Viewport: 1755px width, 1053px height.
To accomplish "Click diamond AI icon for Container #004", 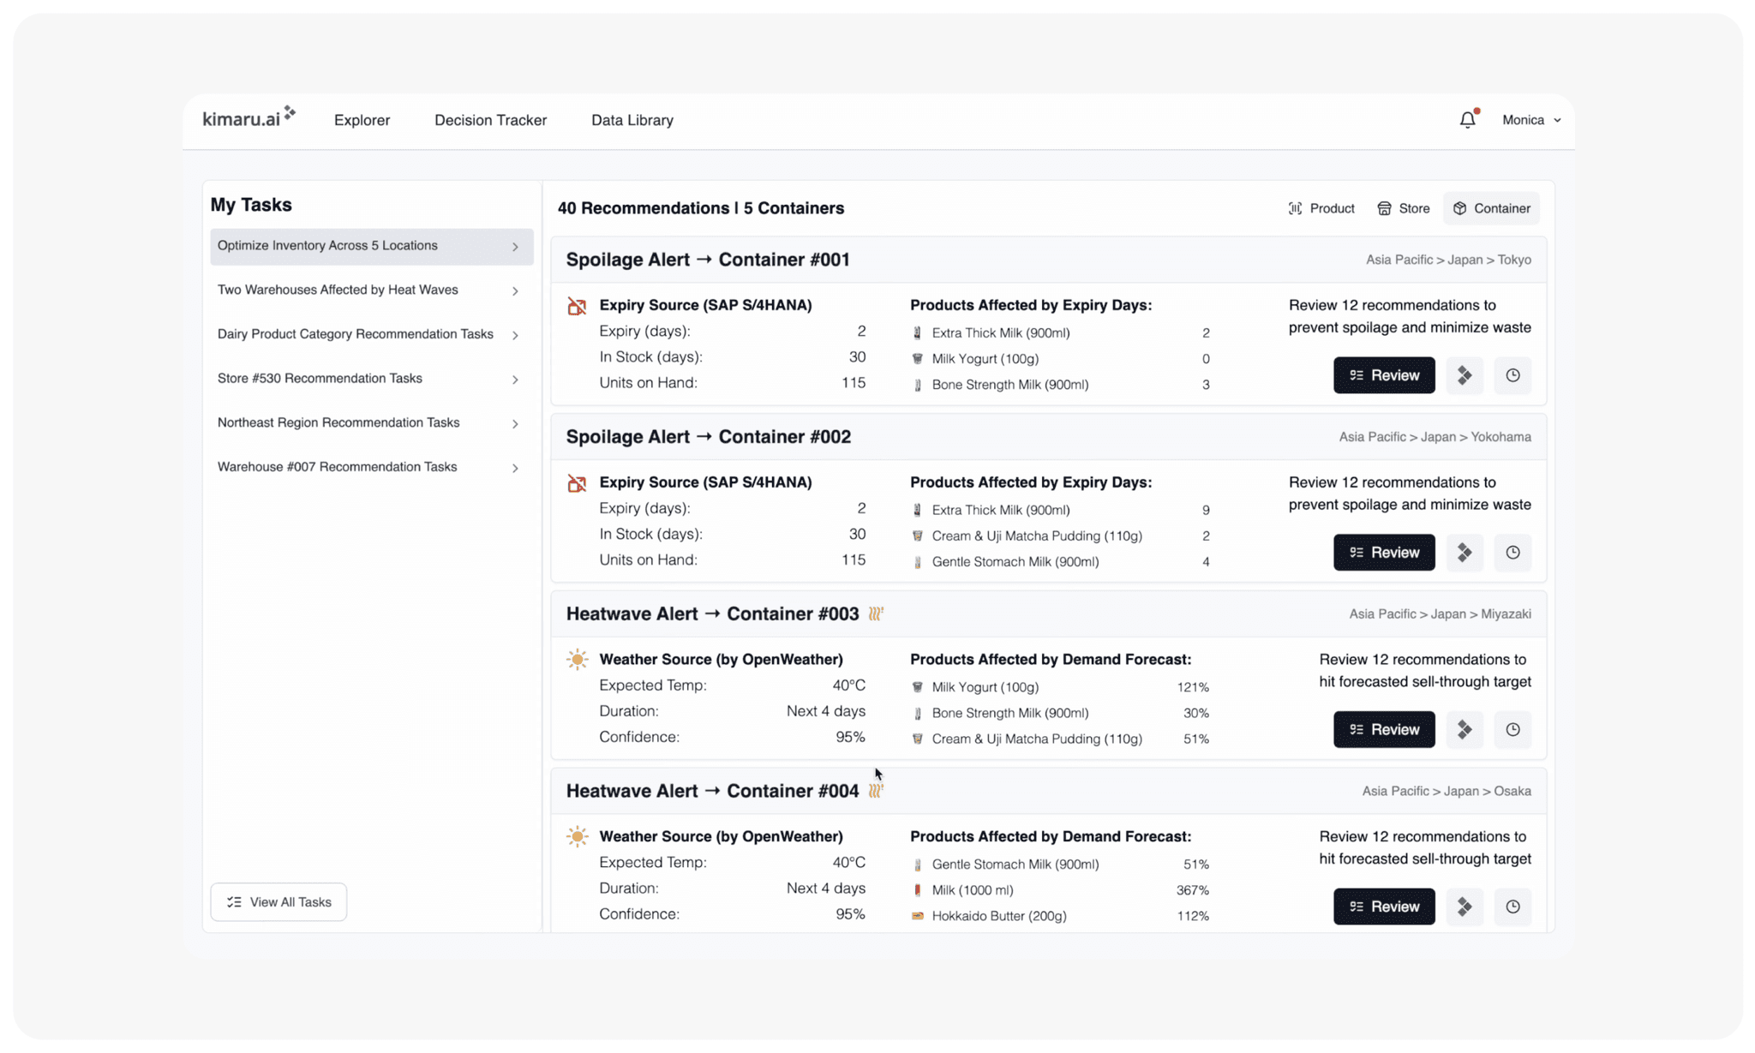I will click(1464, 906).
